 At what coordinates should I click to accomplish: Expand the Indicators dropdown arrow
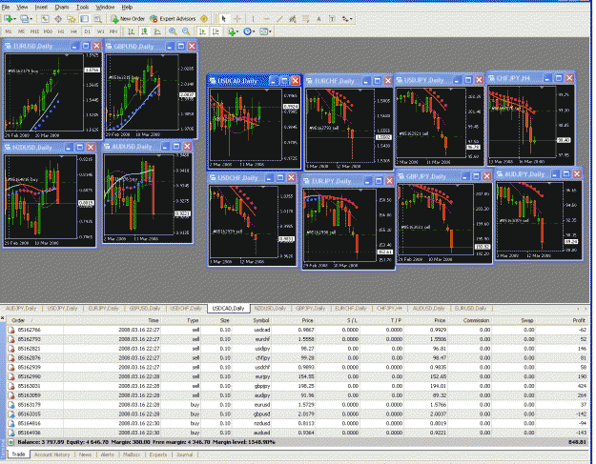pos(237,31)
